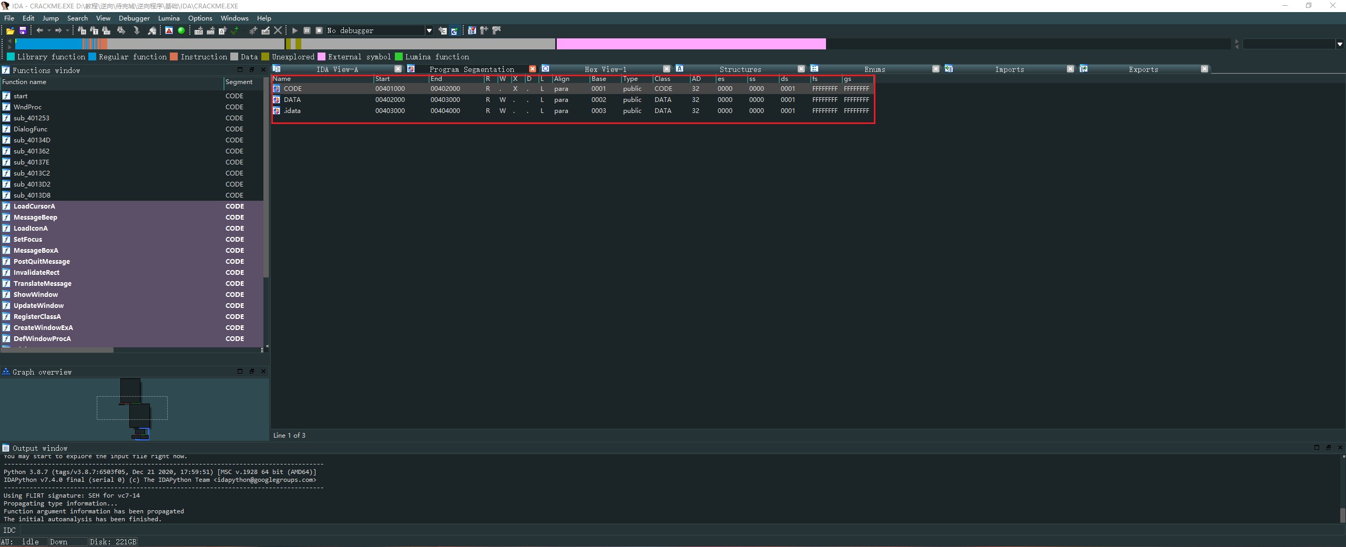This screenshot has width=1346, height=547.
Task: Start the process with the play button
Action: (295, 30)
